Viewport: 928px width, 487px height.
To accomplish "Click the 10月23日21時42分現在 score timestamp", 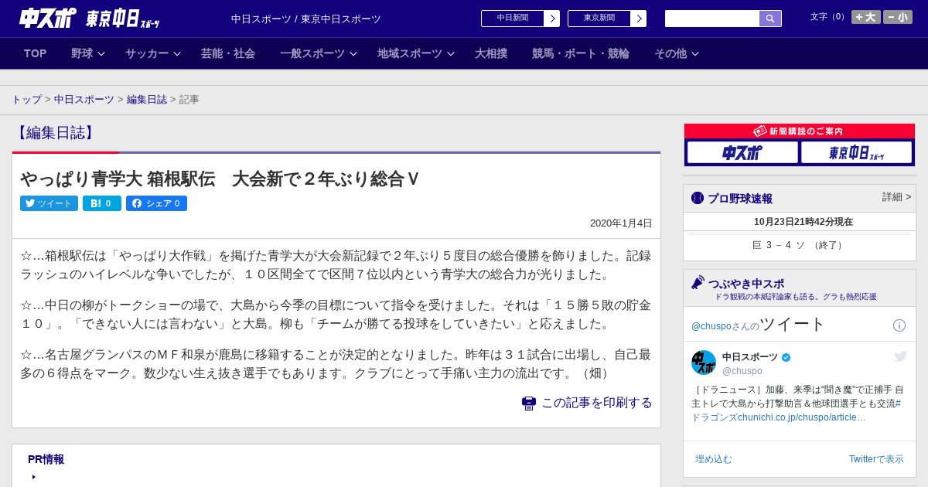I will point(803,222).
